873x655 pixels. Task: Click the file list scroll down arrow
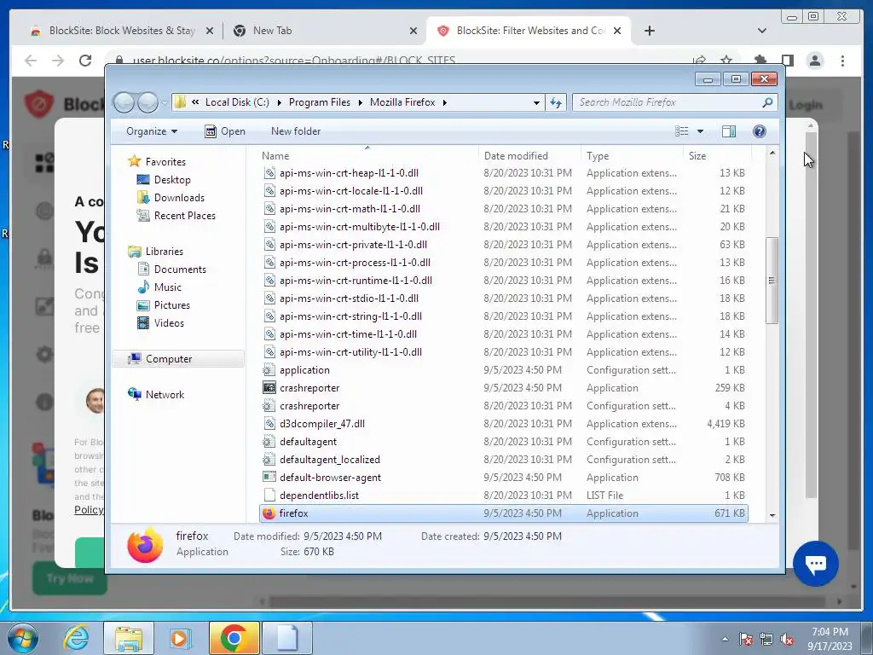[772, 516]
